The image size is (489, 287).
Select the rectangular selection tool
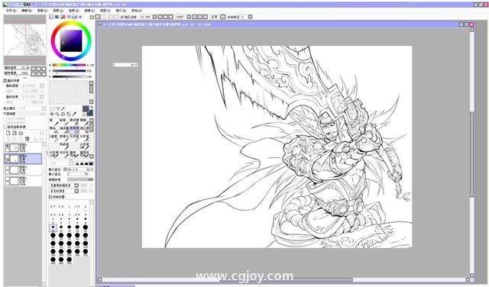coord(52,108)
